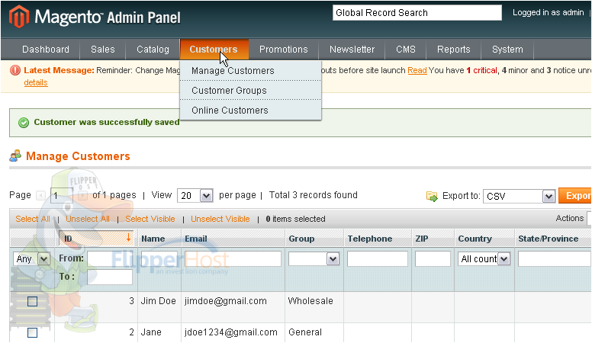Viewport: 592px width, 343px height.
Task: Click the Select All link
Action: coord(33,219)
